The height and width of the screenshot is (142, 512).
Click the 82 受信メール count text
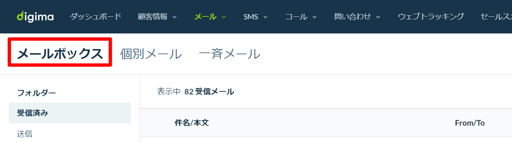(x=209, y=91)
